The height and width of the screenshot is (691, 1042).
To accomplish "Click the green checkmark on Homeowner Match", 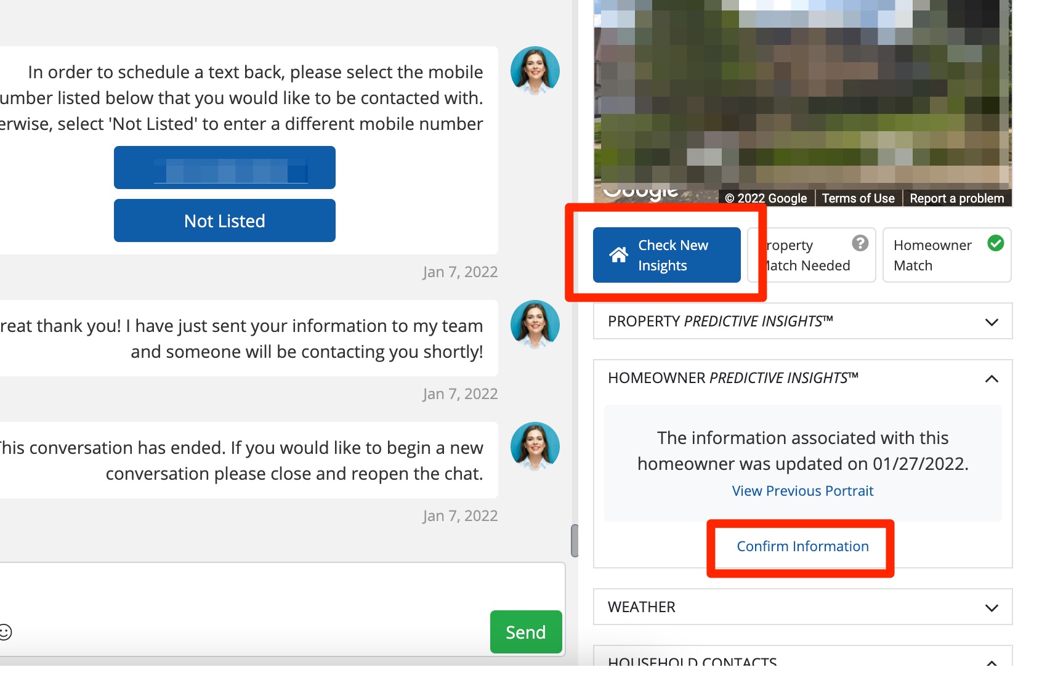I will 995,243.
